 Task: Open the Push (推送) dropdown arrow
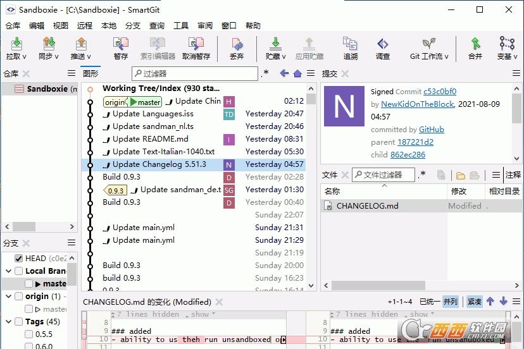coord(89,56)
